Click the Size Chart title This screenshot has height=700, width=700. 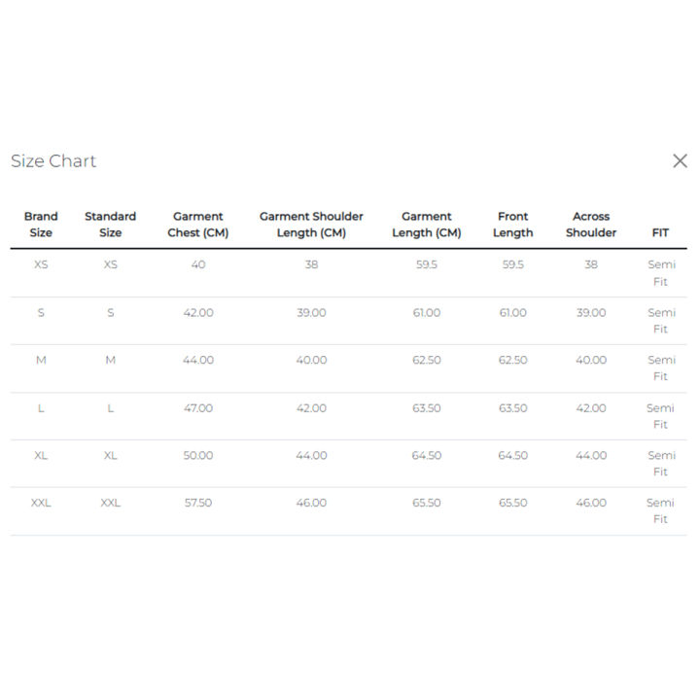tap(53, 161)
